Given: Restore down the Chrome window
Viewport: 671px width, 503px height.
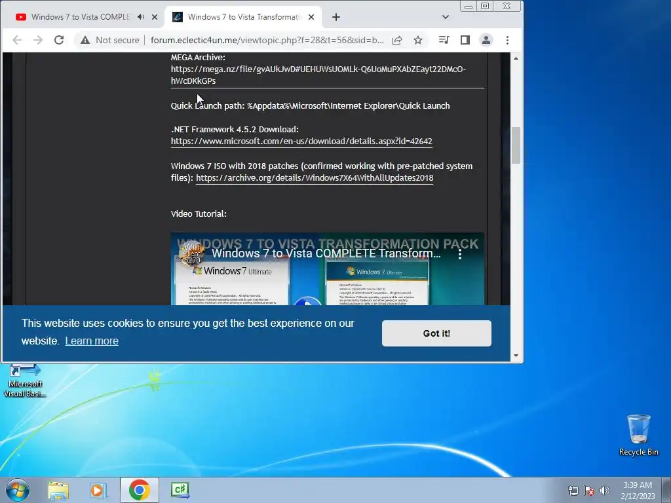Looking at the screenshot, I should 485,7.
